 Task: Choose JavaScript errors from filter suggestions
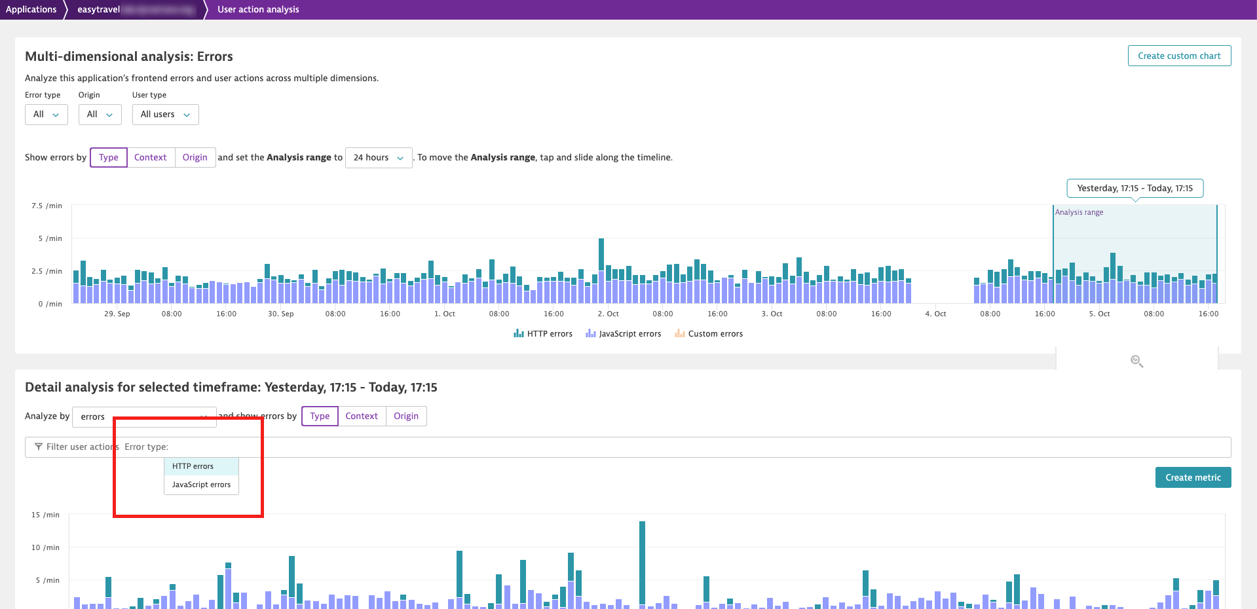point(201,485)
